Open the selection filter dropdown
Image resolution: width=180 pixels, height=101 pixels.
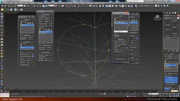[20, 6]
